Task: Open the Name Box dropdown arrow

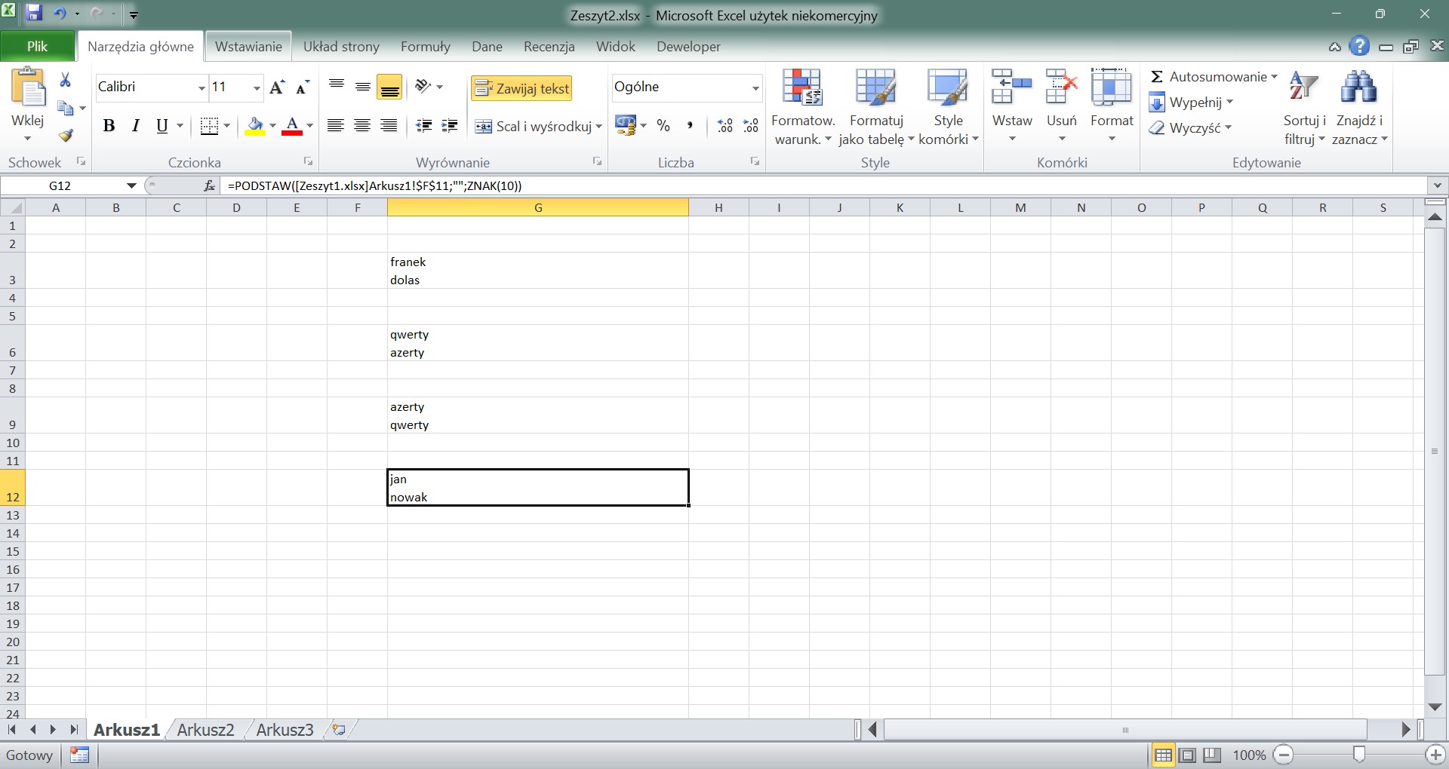Action: click(131, 185)
